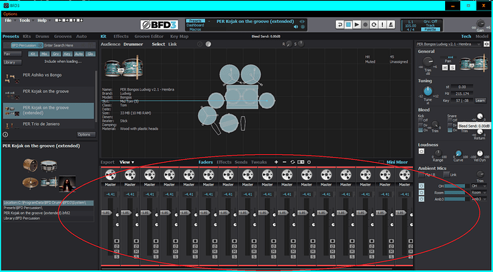Toggle the Loudness section power button
Screen dimensions: 493x272
pyautogui.click(x=422, y=151)
